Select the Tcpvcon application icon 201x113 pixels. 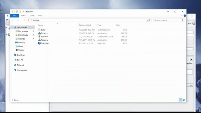(x=39, y=33)
